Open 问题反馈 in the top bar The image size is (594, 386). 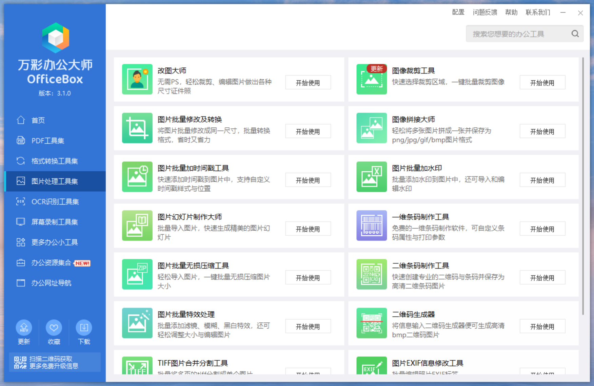point(485,13)
